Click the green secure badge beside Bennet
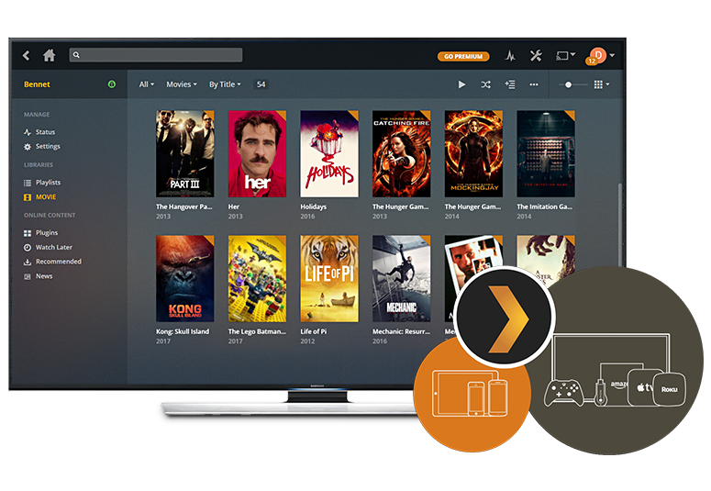This screenshot has width=711, height=491. click(x=112, y=84)
